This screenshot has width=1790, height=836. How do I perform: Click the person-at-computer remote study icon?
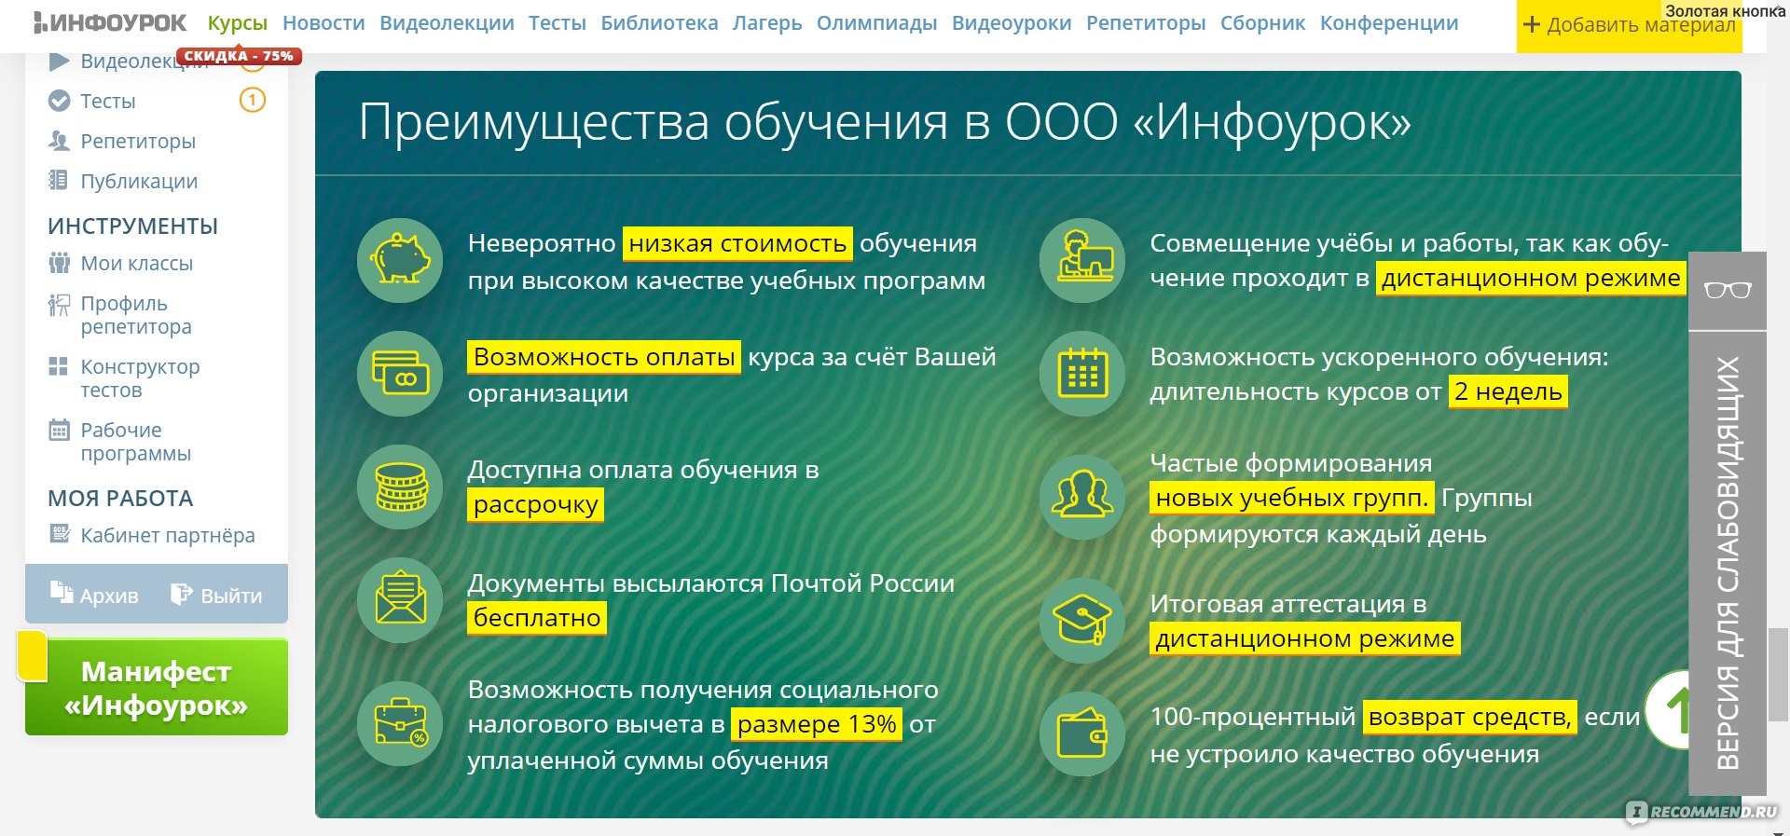1082,260
